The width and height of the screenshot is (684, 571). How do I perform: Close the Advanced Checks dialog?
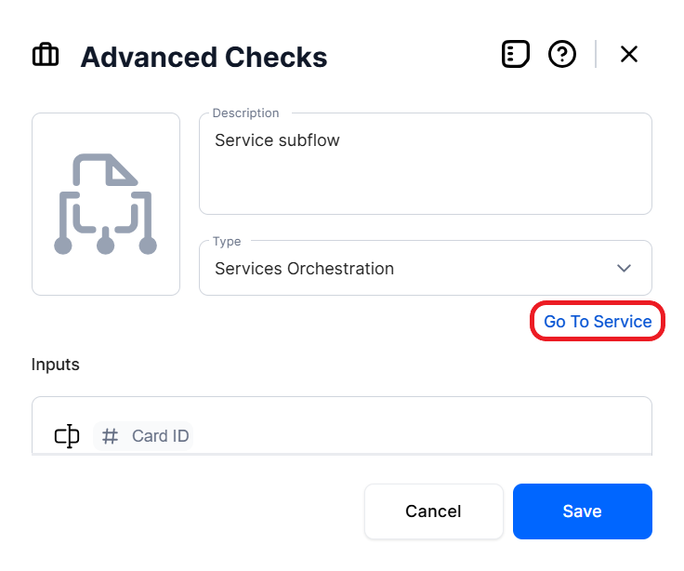click(629, 55)
